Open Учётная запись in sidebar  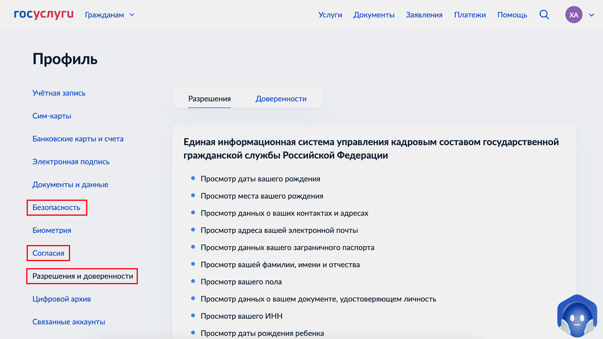(x=59, y=93)
